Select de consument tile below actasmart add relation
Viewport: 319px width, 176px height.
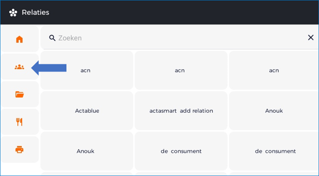181,151
